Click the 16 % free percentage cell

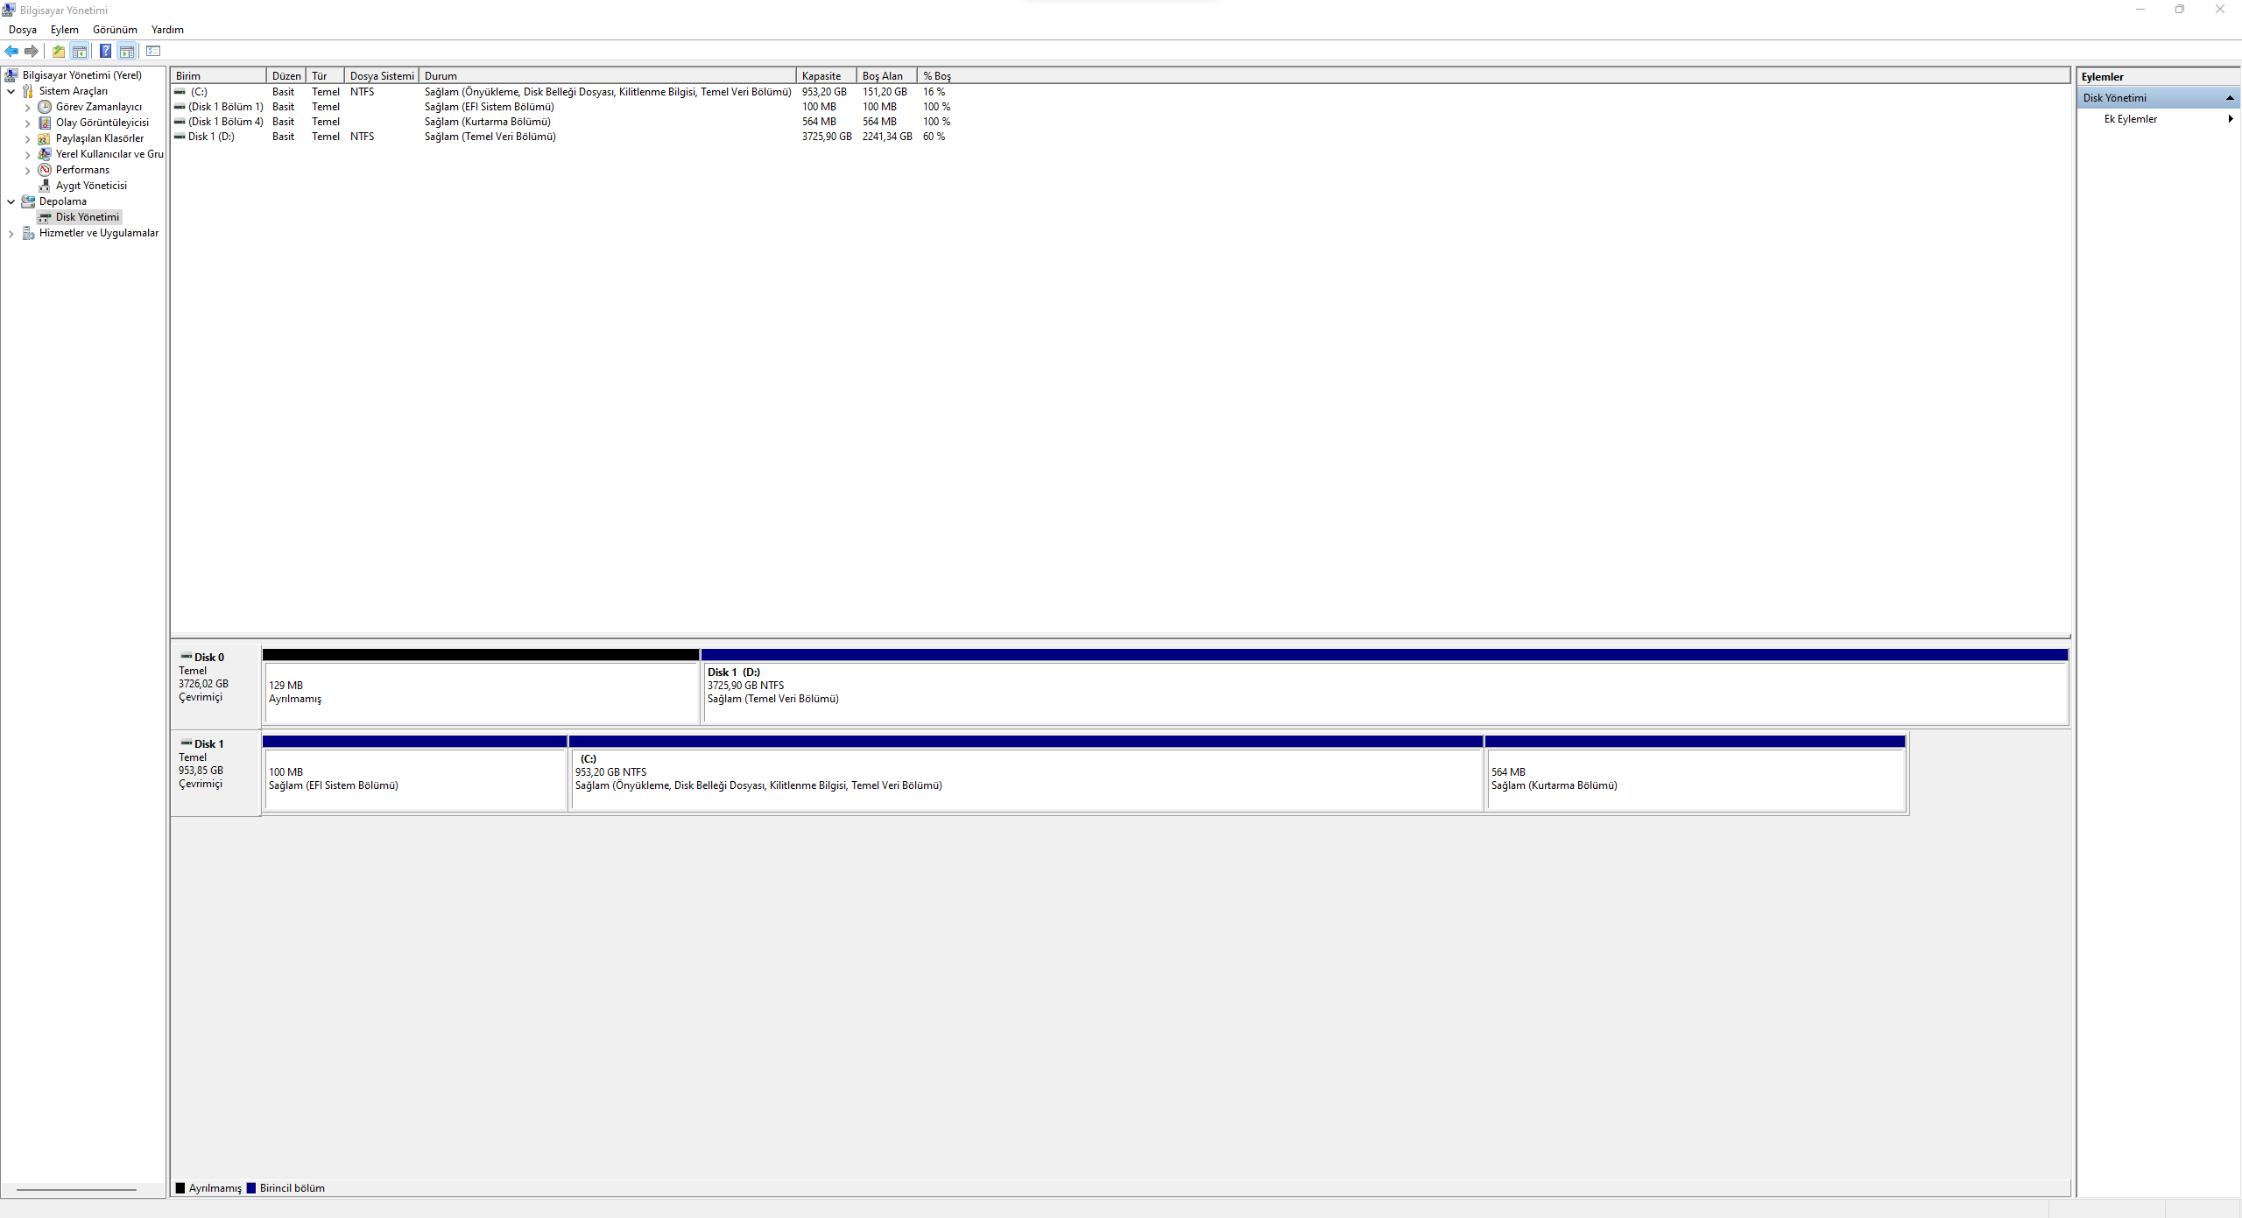(934, 92)
